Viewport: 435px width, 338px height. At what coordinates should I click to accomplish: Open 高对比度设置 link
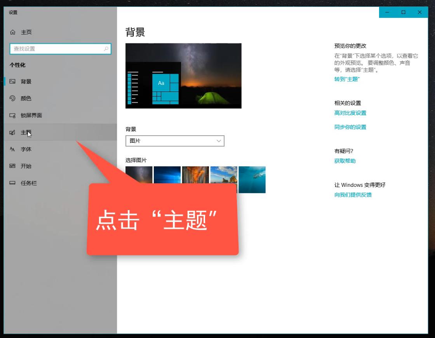351,113
